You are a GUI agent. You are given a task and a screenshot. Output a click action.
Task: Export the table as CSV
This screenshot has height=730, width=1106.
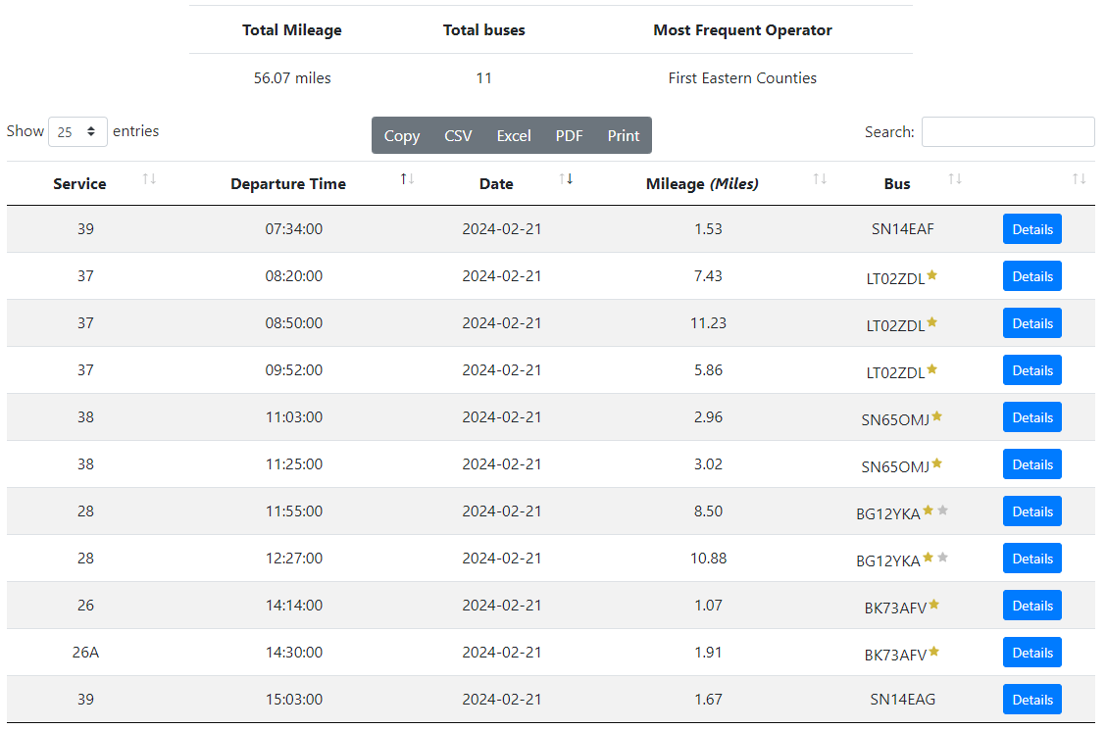pos(458,136)
